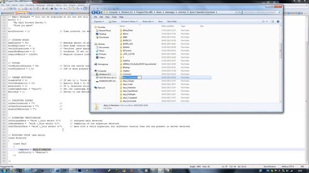Sort by the Type column header
The height and width of the screenshot is (173, 309).
pos(183,26)
